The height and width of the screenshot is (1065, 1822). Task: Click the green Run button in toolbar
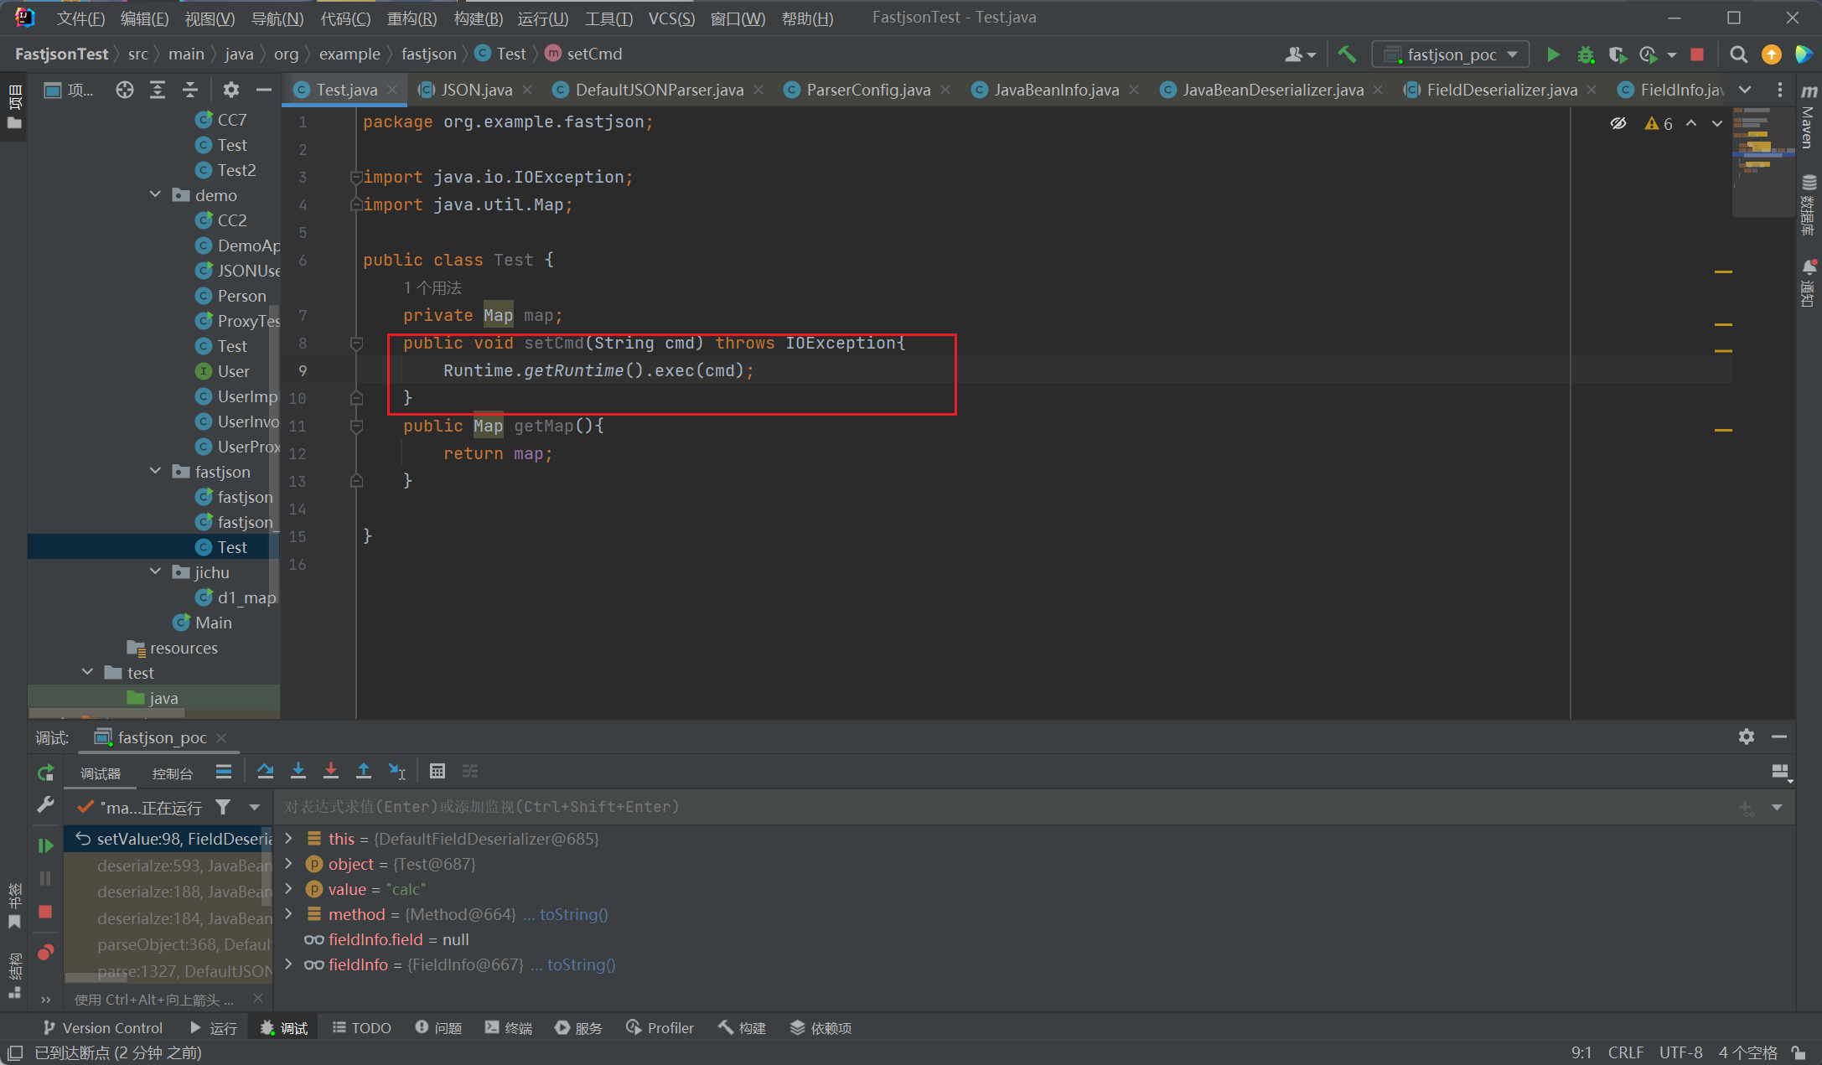click(1553, 54)
